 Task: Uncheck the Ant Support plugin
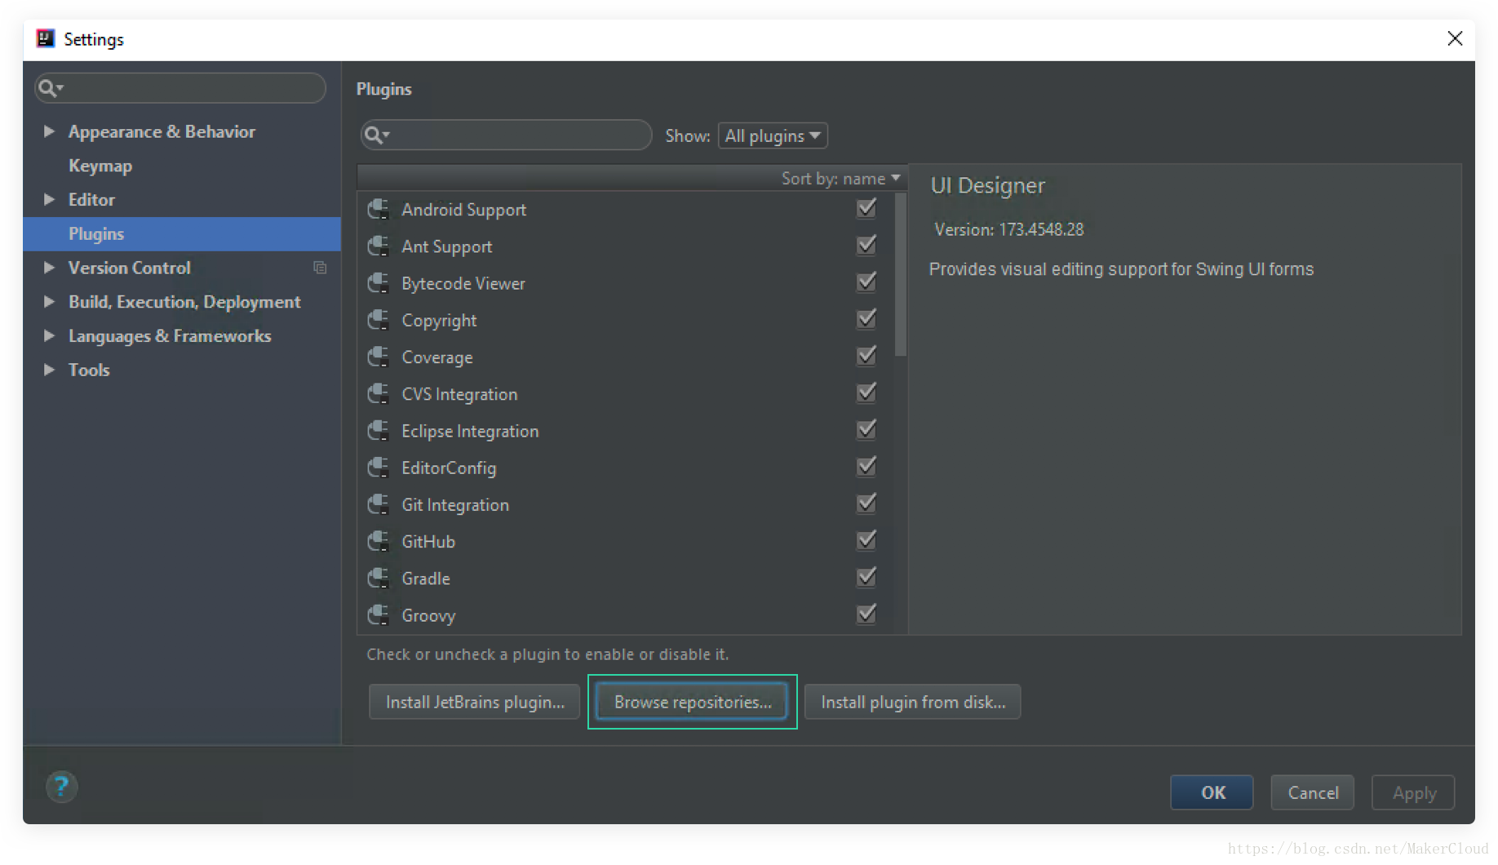866,246
